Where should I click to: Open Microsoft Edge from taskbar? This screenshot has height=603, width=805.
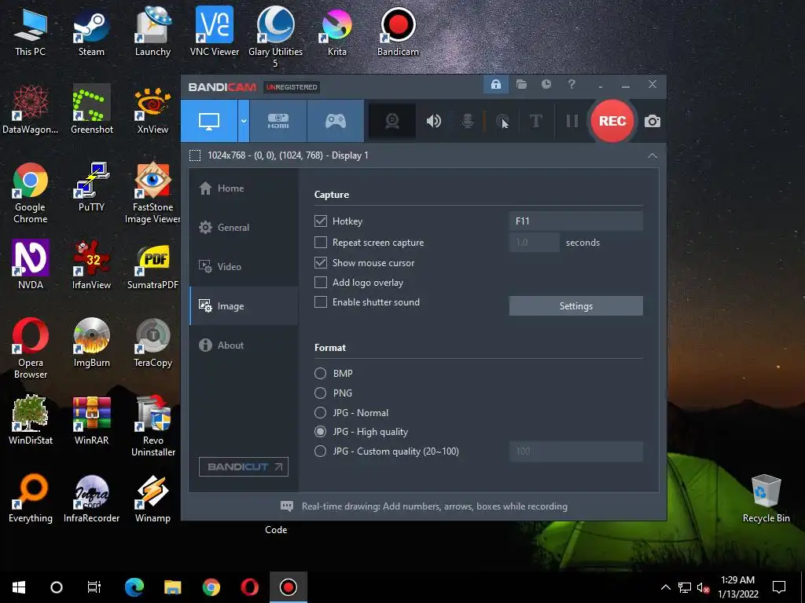(134, 587)
